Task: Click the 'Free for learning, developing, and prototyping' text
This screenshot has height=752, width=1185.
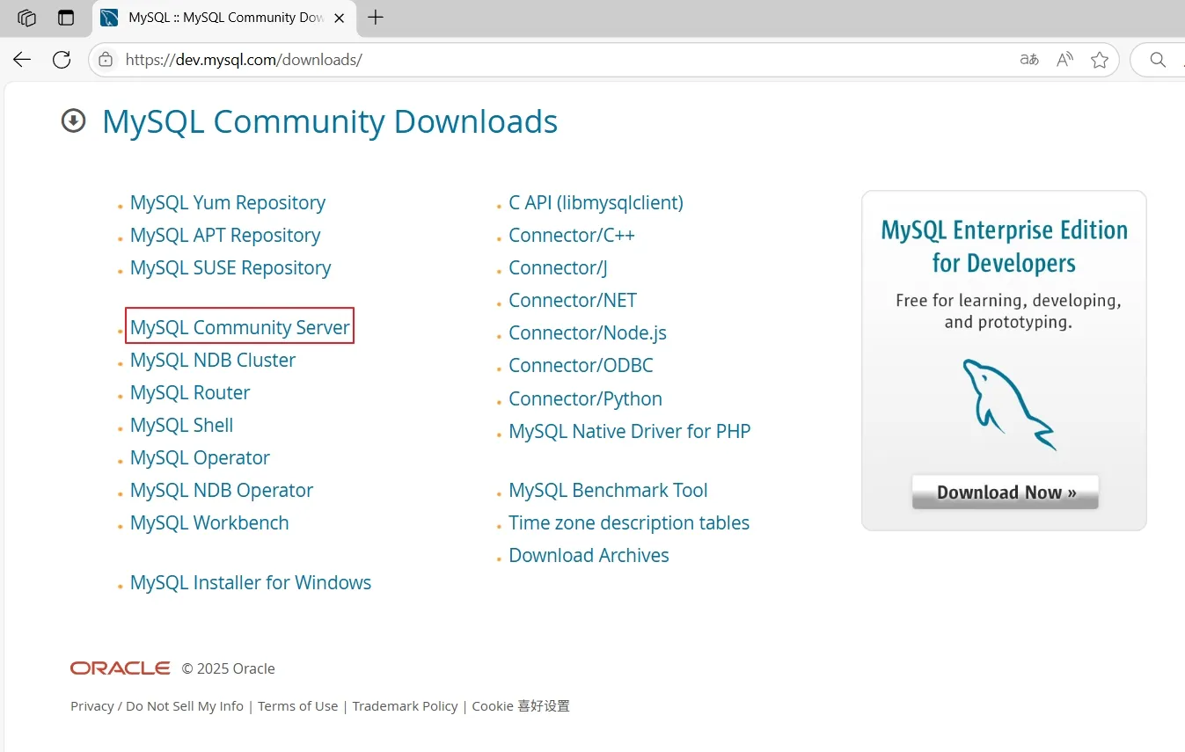Action: [x=1008, y=311]
